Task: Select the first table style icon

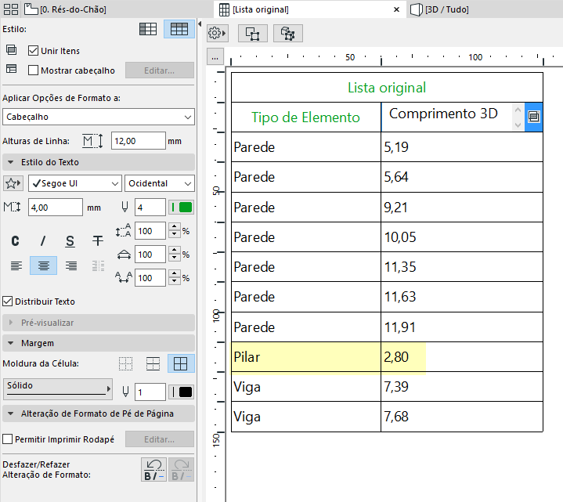Action: point(148,29)
